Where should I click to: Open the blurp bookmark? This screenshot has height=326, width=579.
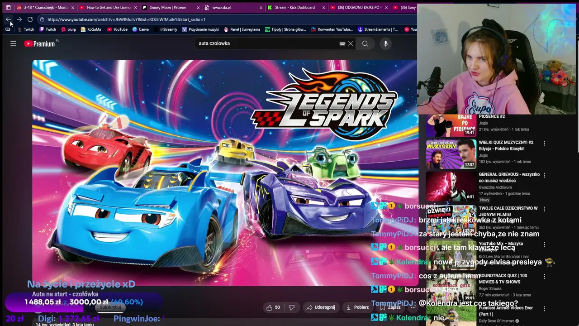(x=68, y=29)
